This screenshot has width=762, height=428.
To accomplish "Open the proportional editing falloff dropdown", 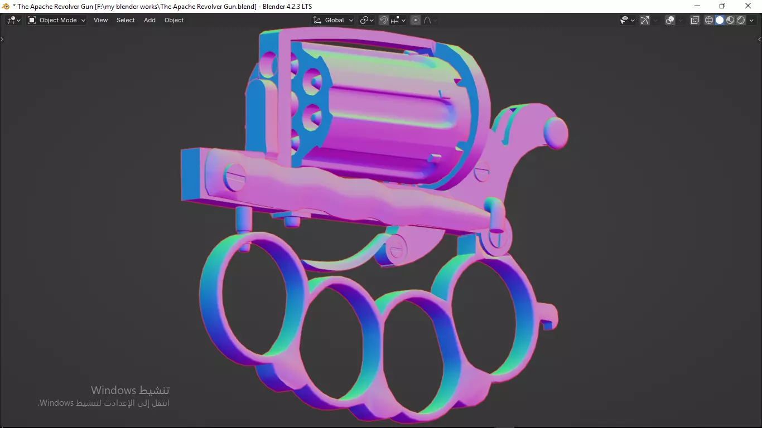I will pos(430,20).
